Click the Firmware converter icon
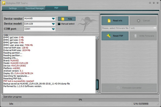The height and width of the screenshot is (107, 161). (118, 88)
